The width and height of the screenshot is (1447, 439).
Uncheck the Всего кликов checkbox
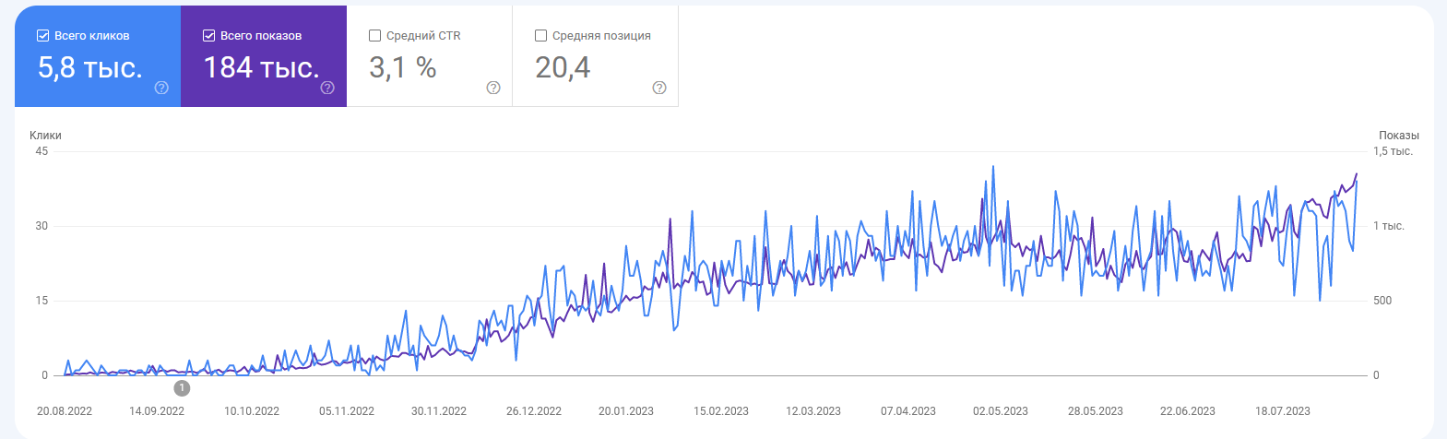coord(42,36)
